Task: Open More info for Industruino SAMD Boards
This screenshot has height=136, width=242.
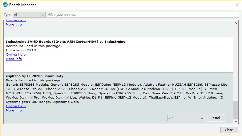Action: [14, 59]
